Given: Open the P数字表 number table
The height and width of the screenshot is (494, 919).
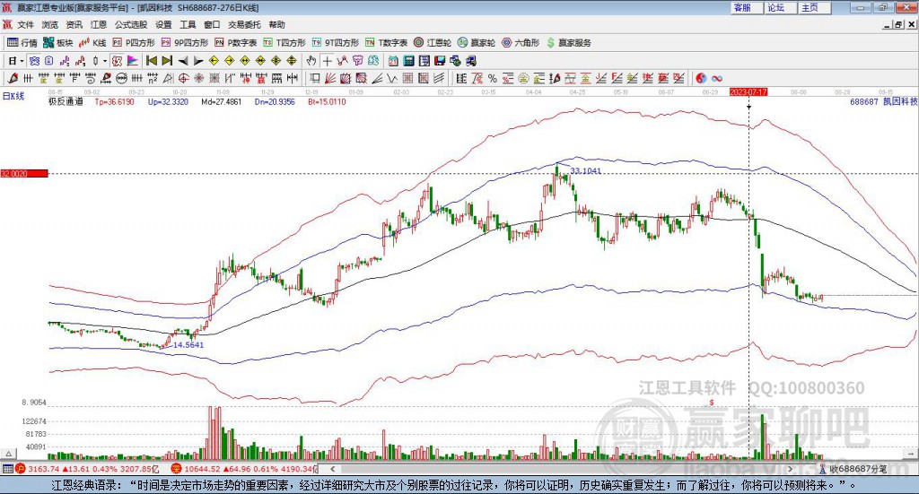Looking at the screenshot, I should 236,43.
